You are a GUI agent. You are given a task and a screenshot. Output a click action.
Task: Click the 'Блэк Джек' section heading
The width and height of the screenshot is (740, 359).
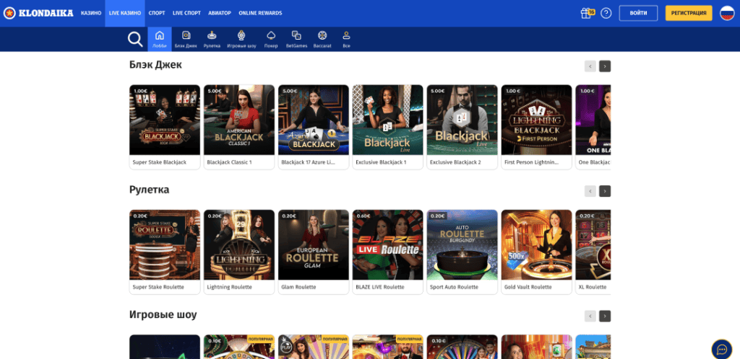click(x=156, y=65)
